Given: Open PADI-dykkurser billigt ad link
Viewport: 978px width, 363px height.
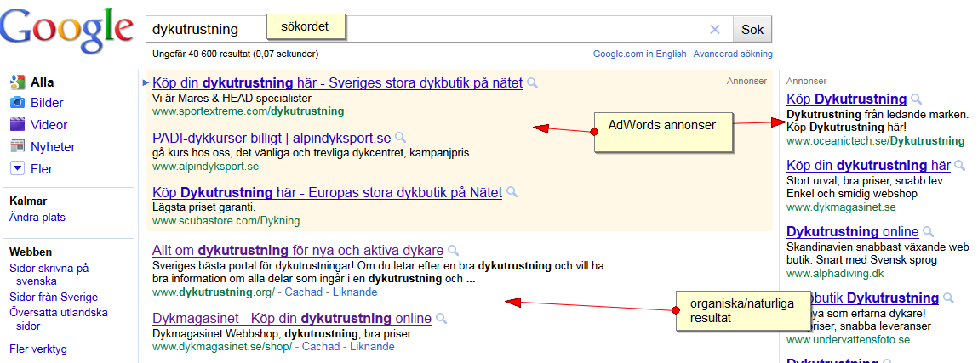Looking at the screenshot, I should coord(272,138).
